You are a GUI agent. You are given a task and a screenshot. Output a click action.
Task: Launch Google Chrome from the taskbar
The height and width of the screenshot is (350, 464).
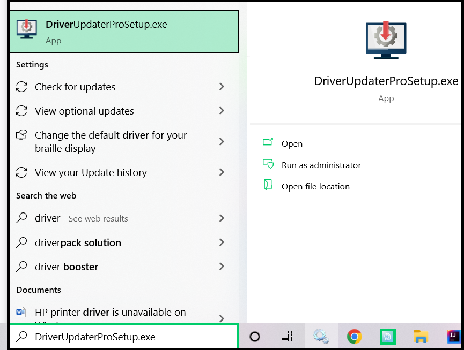click(x=354, y=337)
